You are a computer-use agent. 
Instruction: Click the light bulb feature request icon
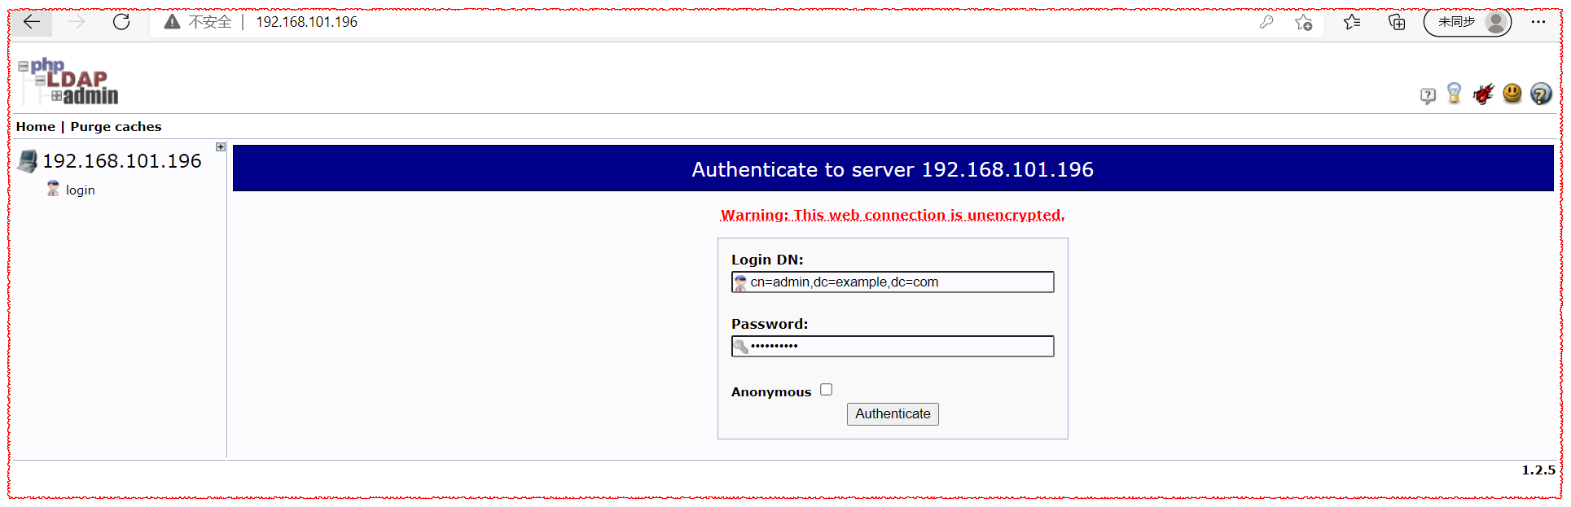click(x=1455, y=94)
